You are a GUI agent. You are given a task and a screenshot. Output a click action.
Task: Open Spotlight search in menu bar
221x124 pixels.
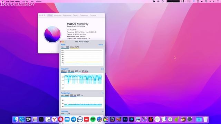pyautogui.click(x=210, y=1)
